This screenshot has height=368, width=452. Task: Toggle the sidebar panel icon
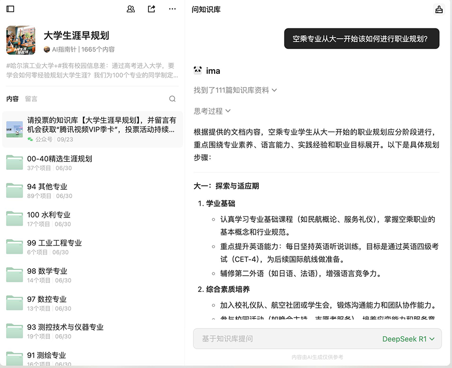10,9
